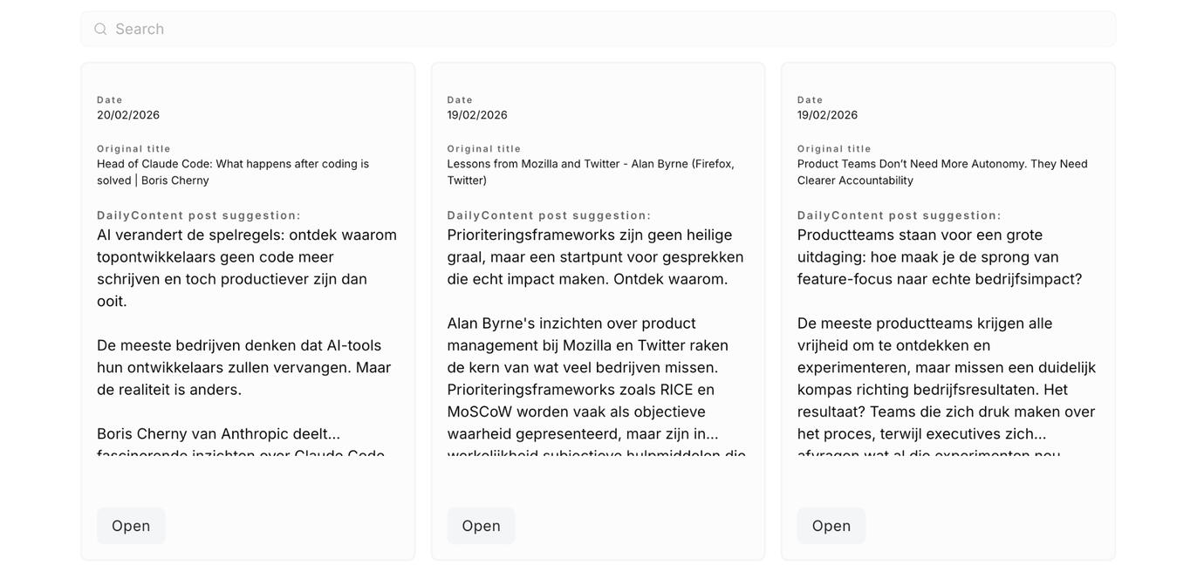
Task: Click the 20/02/2026 date value
Action: point(128,115)
